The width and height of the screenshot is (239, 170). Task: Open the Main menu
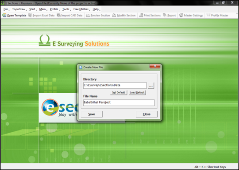pyautogui.click(x=43, y=9)
